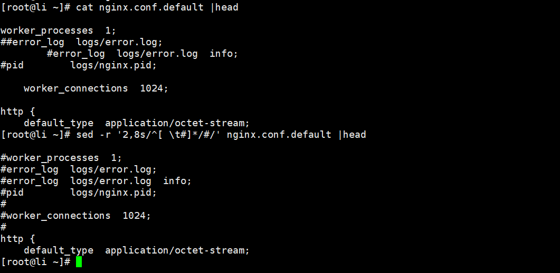The image size is (560, 273).
Task: Click the indented #error_log info line
Action: point(143,54)
